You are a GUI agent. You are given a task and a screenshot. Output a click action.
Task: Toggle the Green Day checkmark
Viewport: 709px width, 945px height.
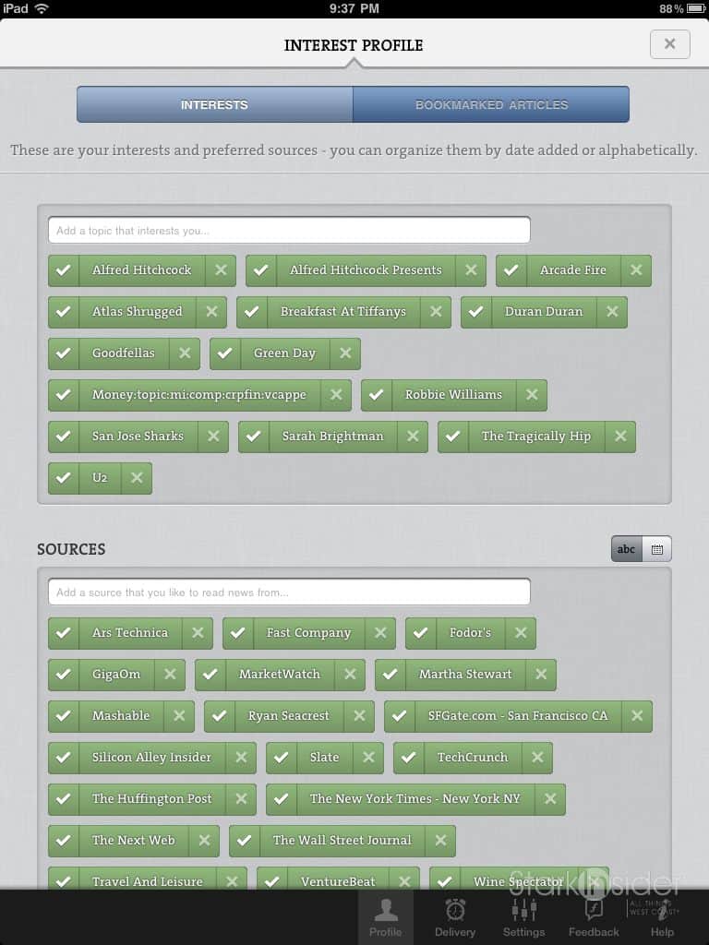(x=225, y=353)
